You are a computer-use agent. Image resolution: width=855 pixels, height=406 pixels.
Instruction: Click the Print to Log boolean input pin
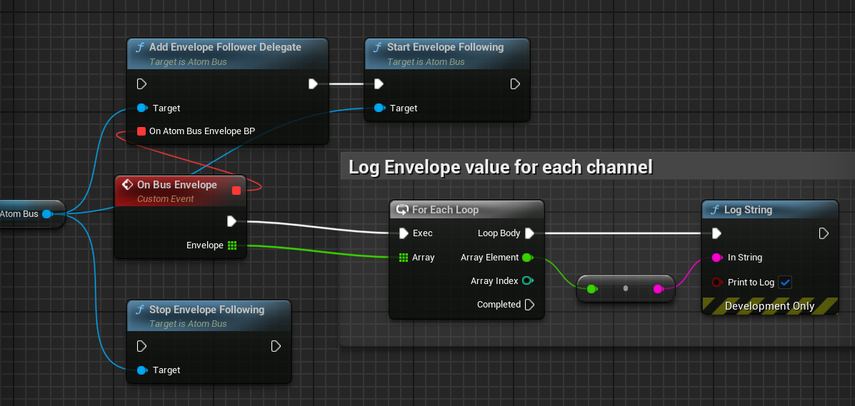[x=716, y=283]
